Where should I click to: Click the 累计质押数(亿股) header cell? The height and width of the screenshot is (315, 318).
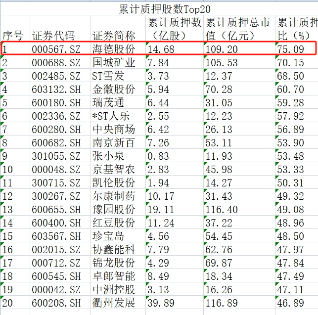[175, 28]
